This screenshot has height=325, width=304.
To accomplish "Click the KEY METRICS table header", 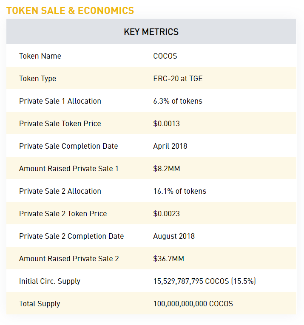I will [x=151, y=32].
